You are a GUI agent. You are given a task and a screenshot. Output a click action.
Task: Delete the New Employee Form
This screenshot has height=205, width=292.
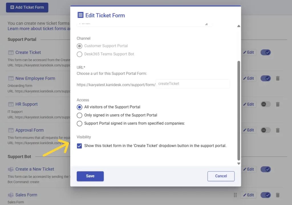tap(278, 78)
